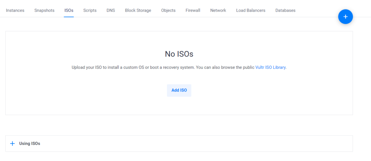This screenshot has height=161, width=371.
Task: Click empty area of Using ISOs bar
Action: tap(189, 144)
